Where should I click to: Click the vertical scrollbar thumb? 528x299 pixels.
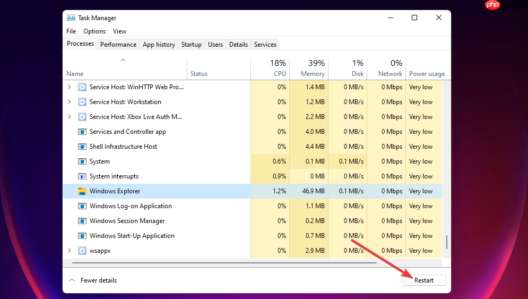(x=447, y=242)
